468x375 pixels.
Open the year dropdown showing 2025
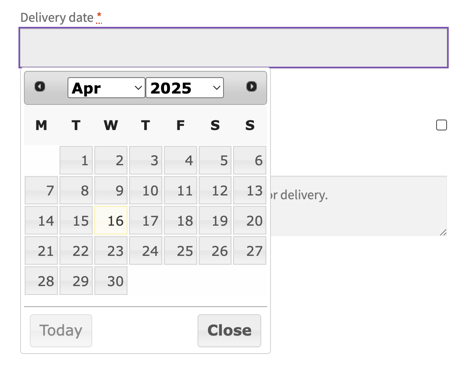click(185, 88)
